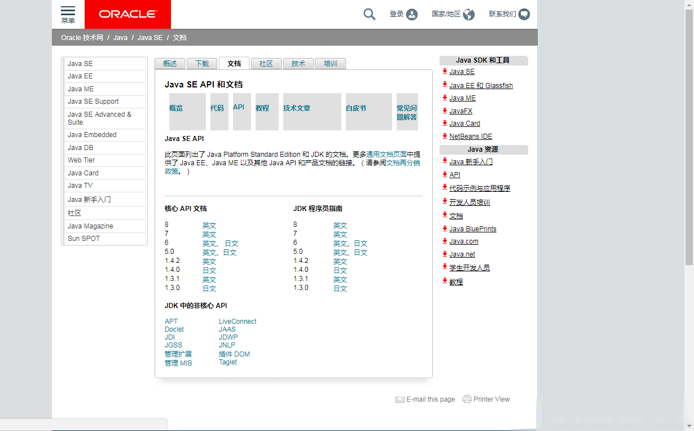The width and height of the screenshot is (694, 431).
Task: Open the JAAS link
Action: [227, 329]
